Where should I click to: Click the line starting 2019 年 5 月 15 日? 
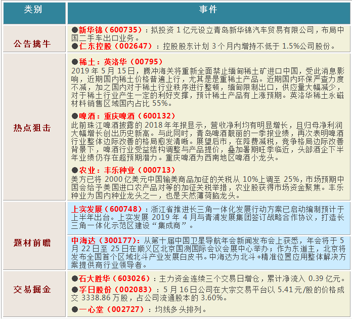[208, 71]
